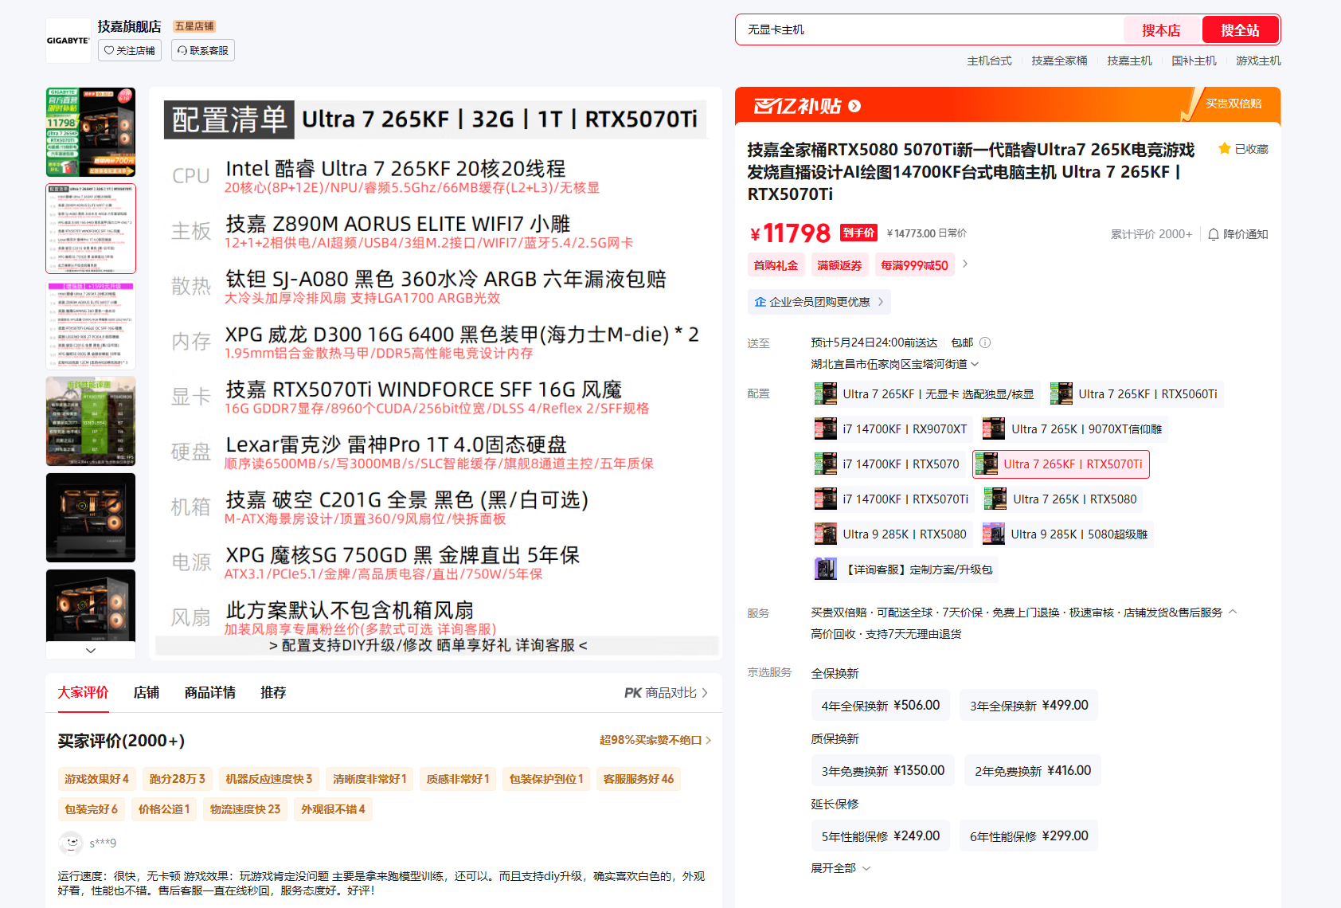Click the enterprise icon 企业会员团购更优惠
1341x908 pixels.
pyautogui.click(x=760, y=302)
